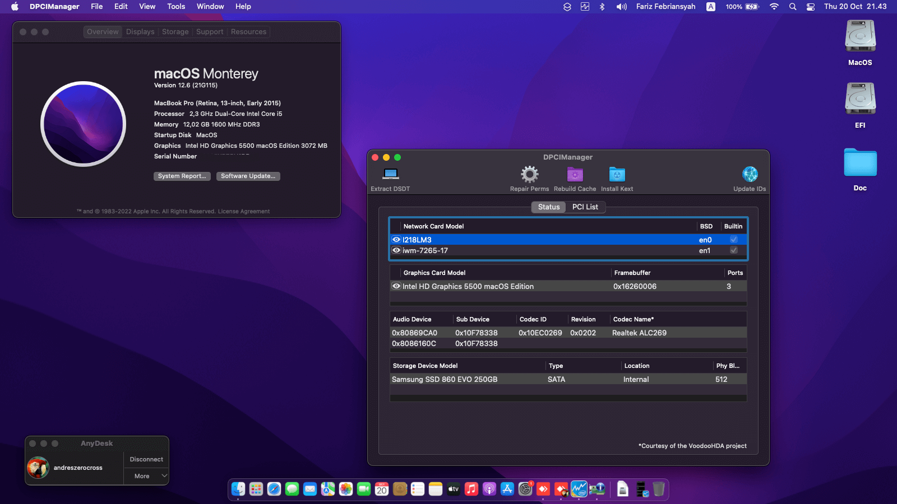Open the View menu
Screen dimensions: 897x504
coord(147,7)
